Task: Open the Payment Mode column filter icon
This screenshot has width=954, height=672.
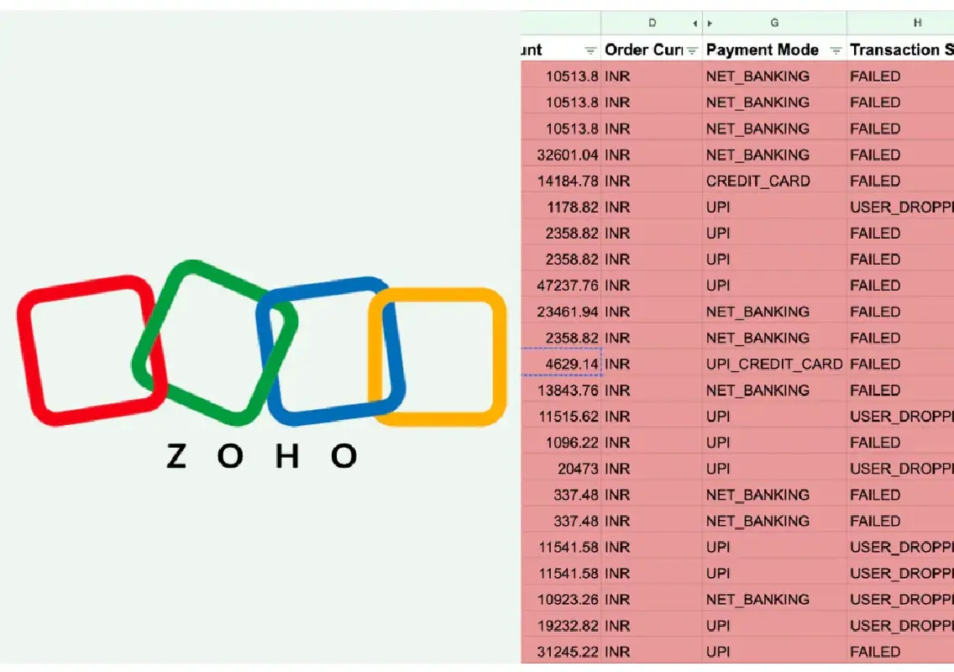Action: 836,50
